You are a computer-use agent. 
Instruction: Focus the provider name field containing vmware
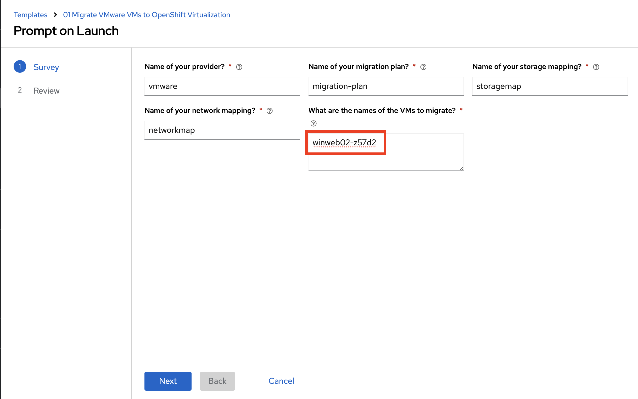click(222, 86)
